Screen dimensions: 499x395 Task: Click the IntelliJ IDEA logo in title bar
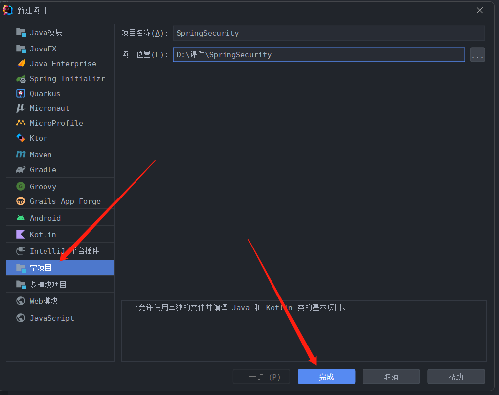pos(7,10)
